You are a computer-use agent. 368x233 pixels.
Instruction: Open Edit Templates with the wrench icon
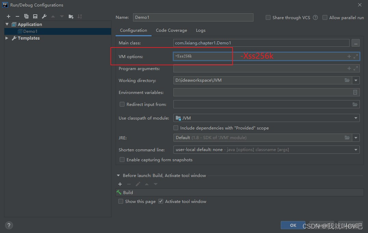click(44, 16)
